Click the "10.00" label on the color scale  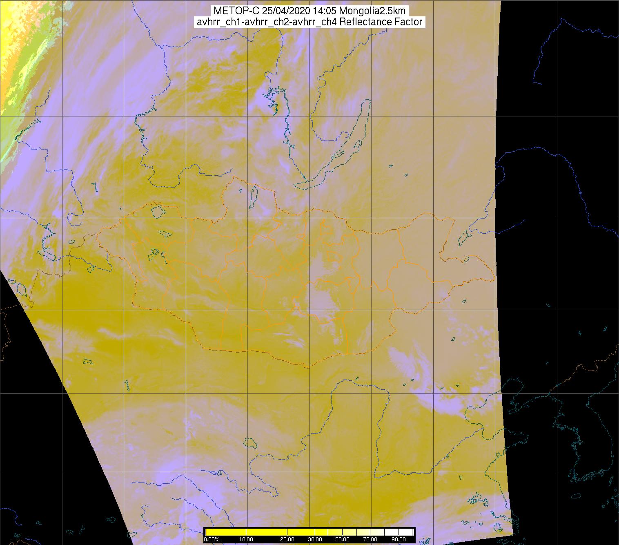point(246,540)
